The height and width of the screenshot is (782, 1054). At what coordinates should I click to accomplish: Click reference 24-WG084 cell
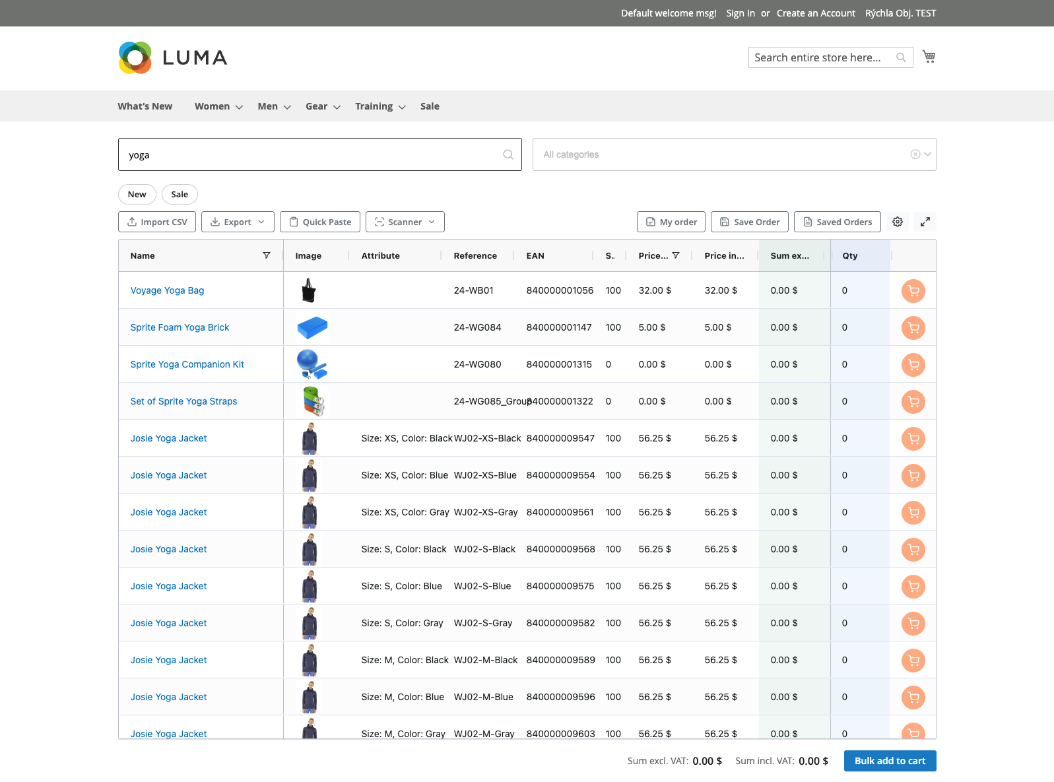point(477,327)
